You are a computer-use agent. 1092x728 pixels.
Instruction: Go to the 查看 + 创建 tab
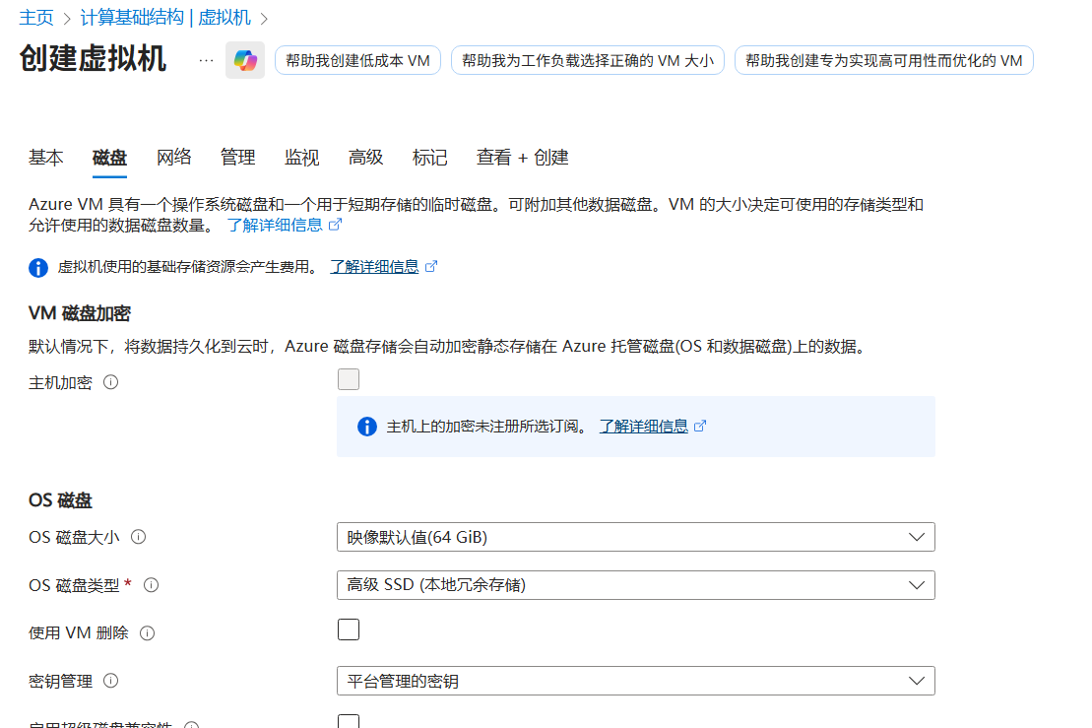(x=522, y=158)
